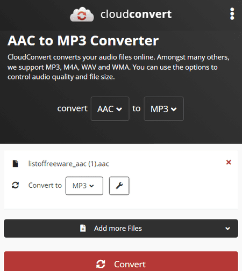Click the refresh arrows icon beside Convert to

pos(16,185)
